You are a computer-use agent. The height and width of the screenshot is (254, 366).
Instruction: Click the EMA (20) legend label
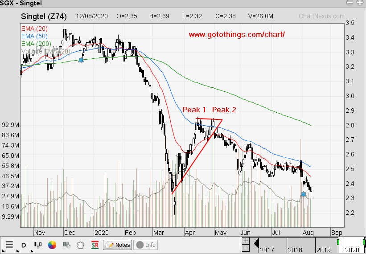(x=34, y=29)
